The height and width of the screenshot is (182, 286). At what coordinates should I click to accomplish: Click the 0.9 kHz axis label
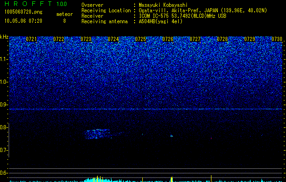pyautogui.click(x=4, y=105)
